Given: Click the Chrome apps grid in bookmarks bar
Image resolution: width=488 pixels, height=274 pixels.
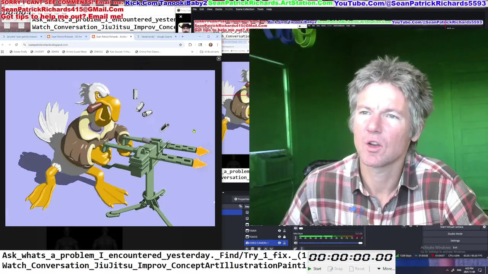Looking at the screenshot, I should tap(3, 52).
